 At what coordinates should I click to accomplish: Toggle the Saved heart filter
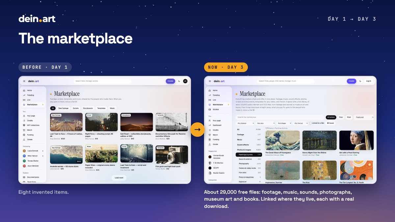tap(330, 123)
